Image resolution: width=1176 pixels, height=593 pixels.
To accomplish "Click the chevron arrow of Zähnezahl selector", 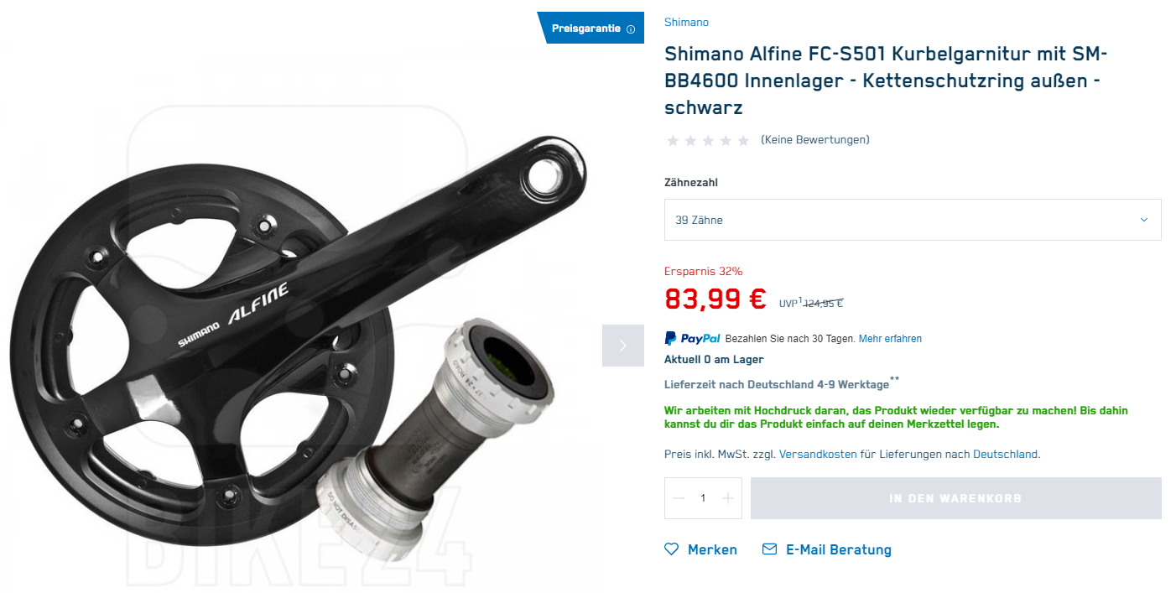I will [1144, 220].
